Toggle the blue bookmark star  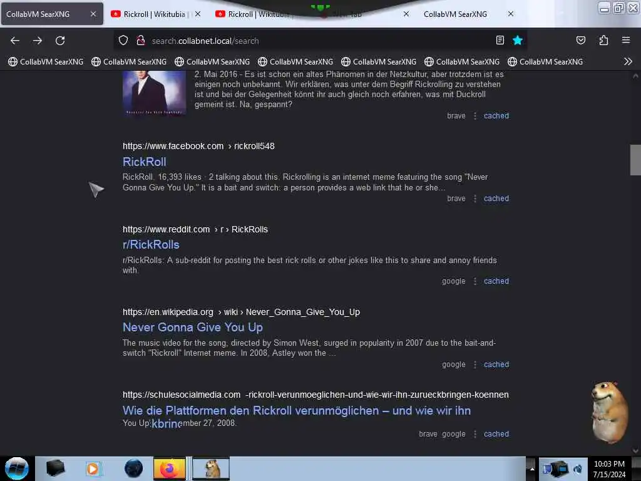[x=518, y=40]
